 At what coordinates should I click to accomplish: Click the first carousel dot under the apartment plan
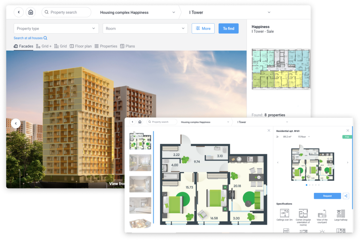pyautogui.click(x=306, y=185)
